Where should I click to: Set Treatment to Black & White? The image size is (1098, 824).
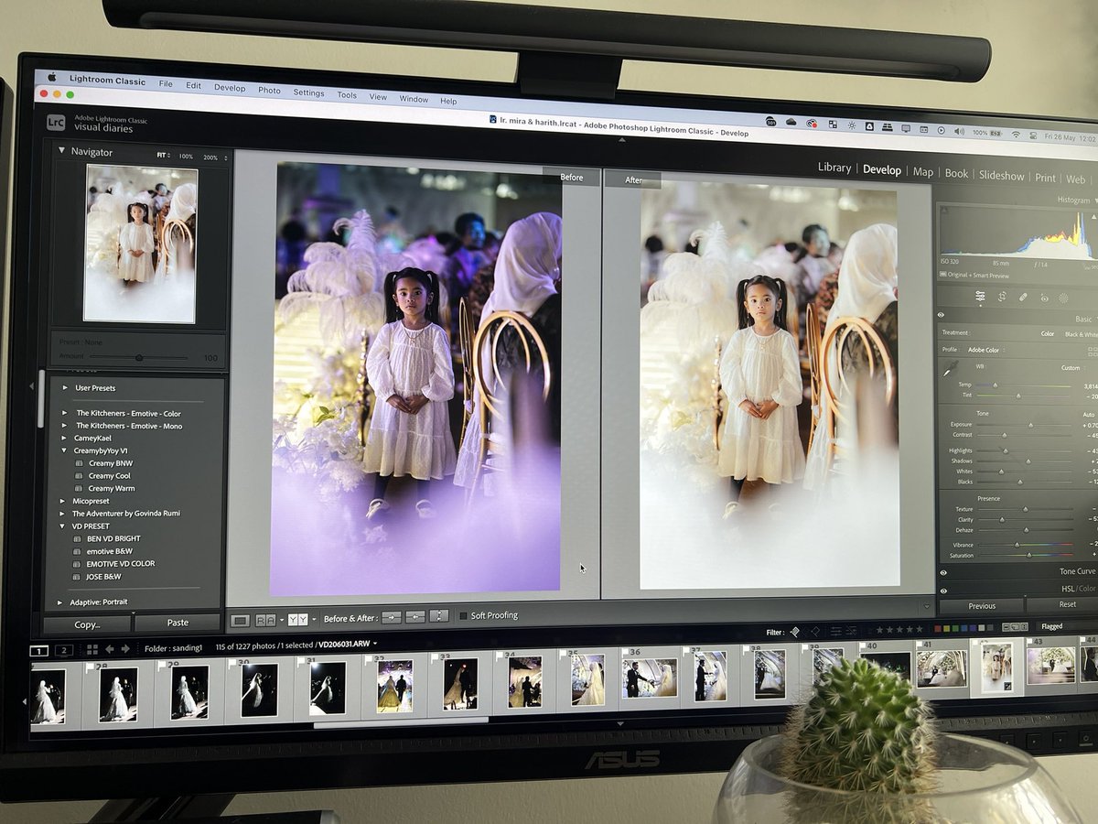pyautogui.click(x=1081, y=335)
